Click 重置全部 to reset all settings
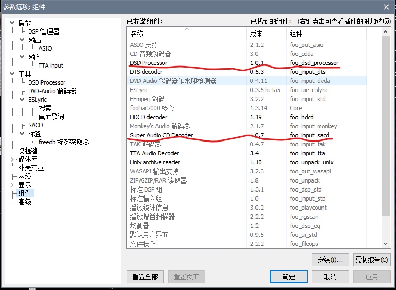396x290 pixels. pyautogui.click(x=145, y=277)
